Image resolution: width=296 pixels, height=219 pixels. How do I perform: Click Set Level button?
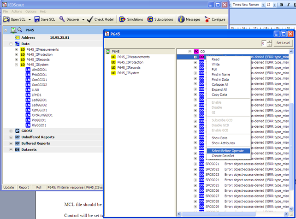[x=283, y=43]
